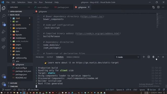Start Live Share from status bar

[x=33, y=90]
